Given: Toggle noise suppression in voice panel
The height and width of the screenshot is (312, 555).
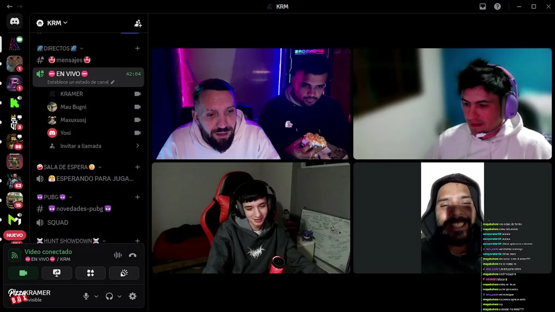Looking at the screenshot, I should pos(118,255).
